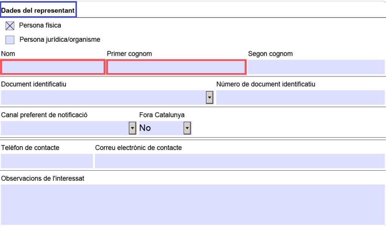The width and height of the screenshot is (386, 226).
Task: Select the Dades del representant section heading
Action: click(x=38, y=11)
